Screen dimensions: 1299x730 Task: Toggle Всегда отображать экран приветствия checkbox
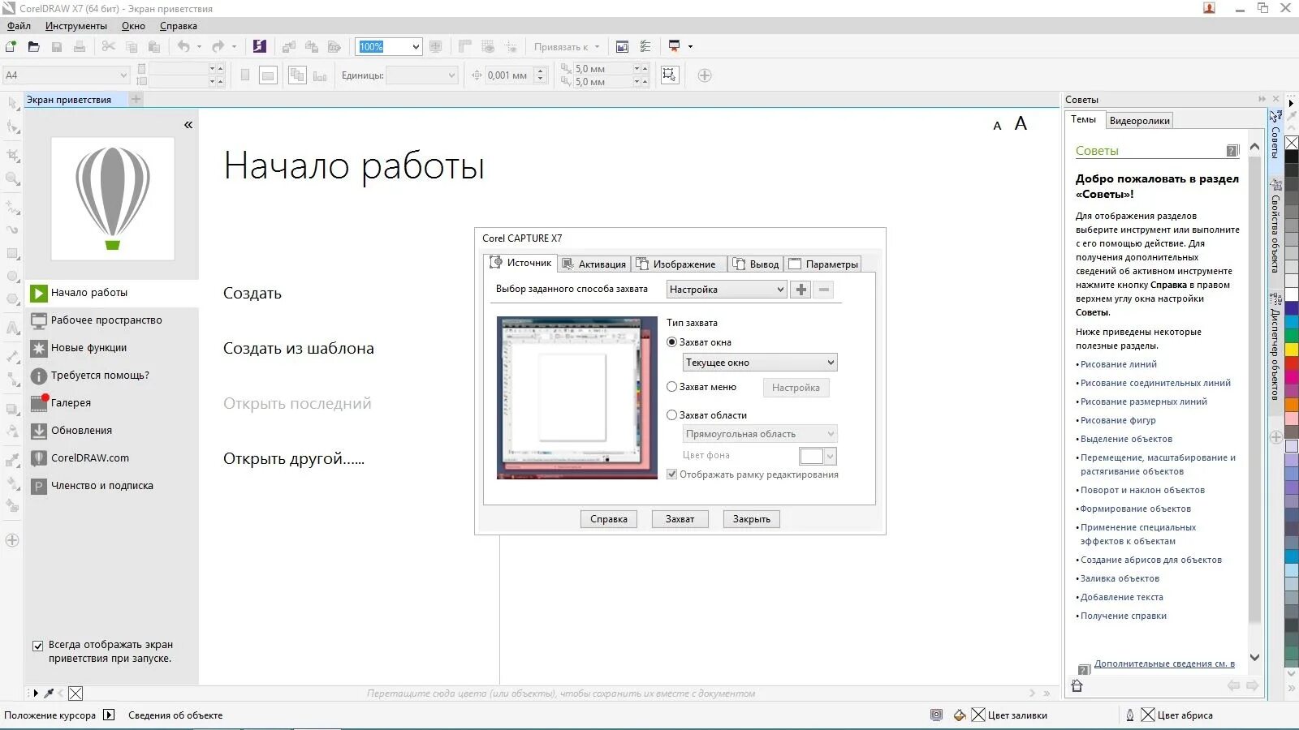37,646
